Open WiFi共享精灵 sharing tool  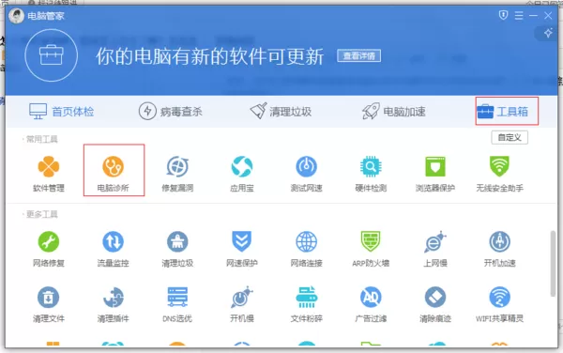tap(499, 304)
